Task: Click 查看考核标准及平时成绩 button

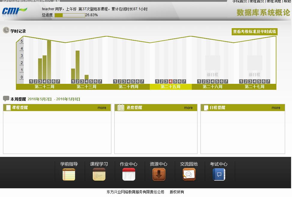Action: 254,31
